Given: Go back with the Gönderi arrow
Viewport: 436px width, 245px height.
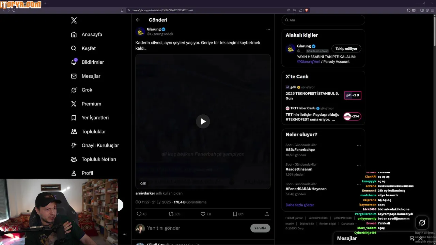Looking at the screenshot, I should point(138,20).
